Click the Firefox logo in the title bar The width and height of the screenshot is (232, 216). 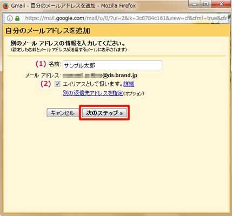[5, 6]
